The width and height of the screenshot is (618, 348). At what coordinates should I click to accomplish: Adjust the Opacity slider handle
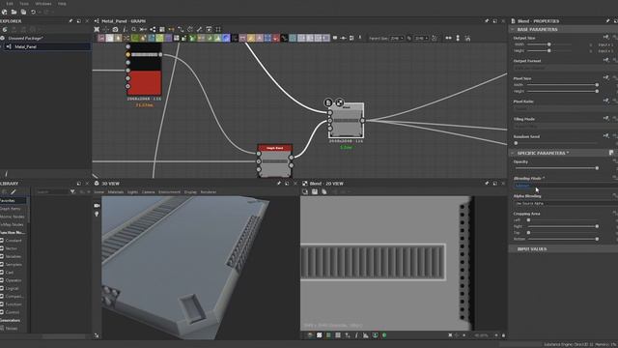click(597, 168)
